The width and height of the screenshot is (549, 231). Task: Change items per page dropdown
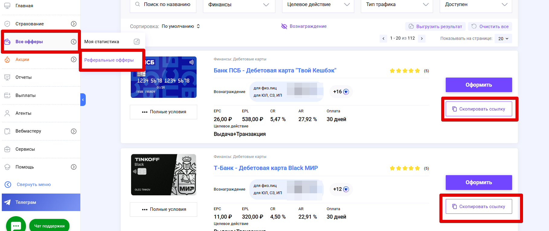pos(503,39)
